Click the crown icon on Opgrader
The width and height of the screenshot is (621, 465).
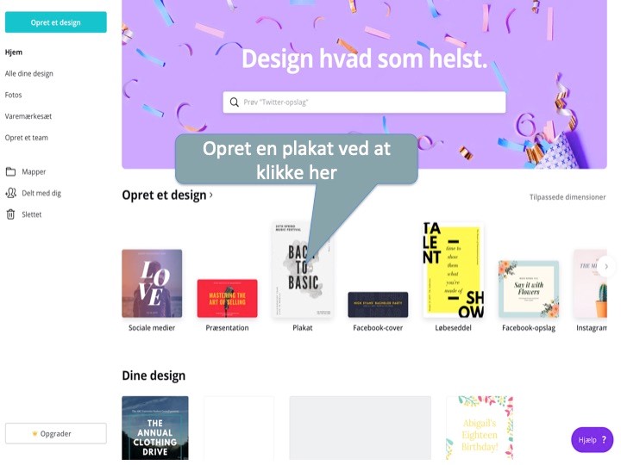(x=34, y=434)
